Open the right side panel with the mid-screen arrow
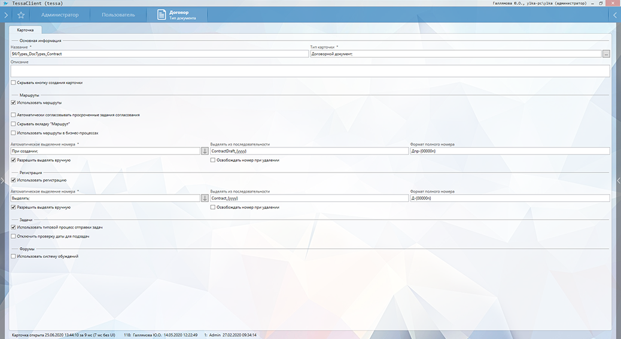This screenshot has width=621, height=339. pos(618,180)
